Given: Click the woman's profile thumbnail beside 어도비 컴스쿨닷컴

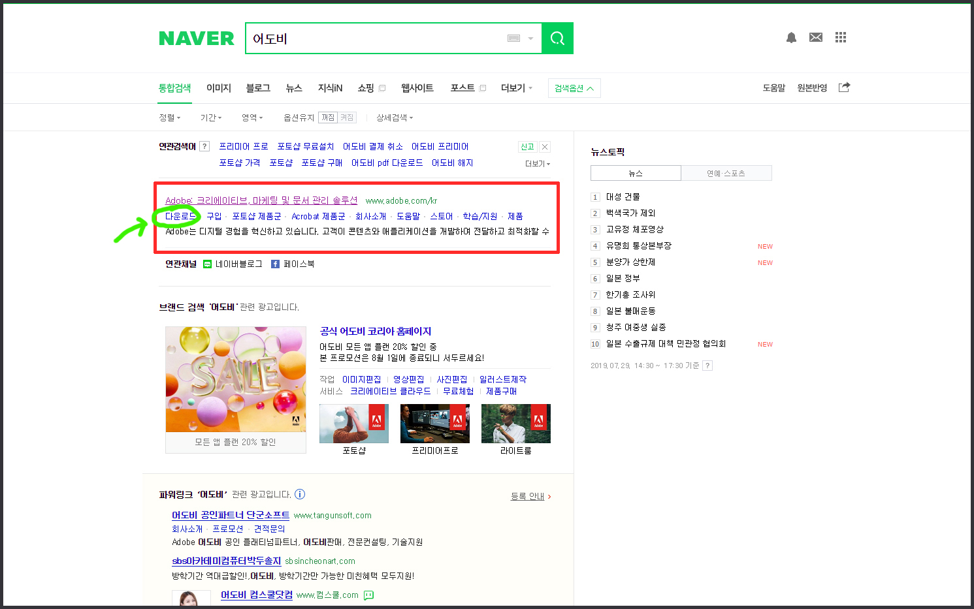Looking at the screenshot, I should click(x=191, y=597).
